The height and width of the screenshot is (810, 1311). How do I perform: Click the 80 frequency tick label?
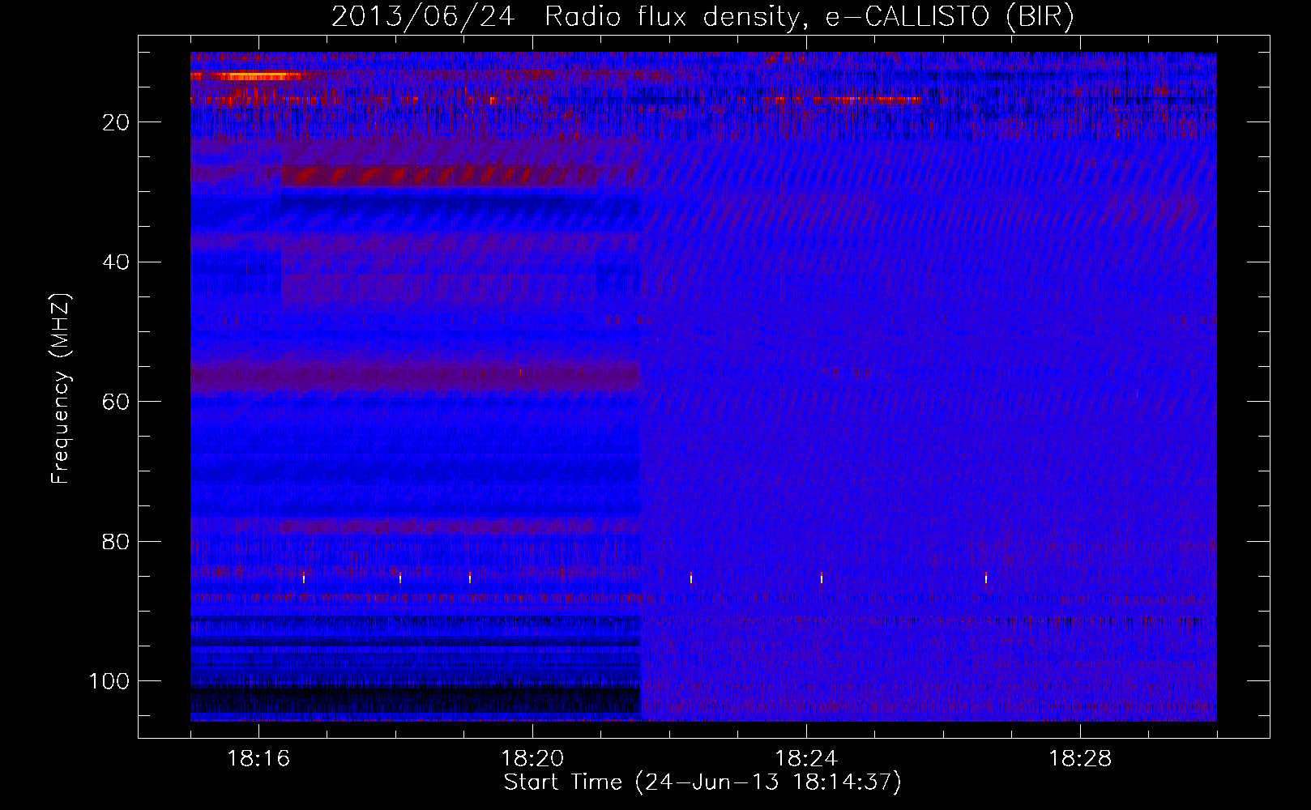(116, 541)
